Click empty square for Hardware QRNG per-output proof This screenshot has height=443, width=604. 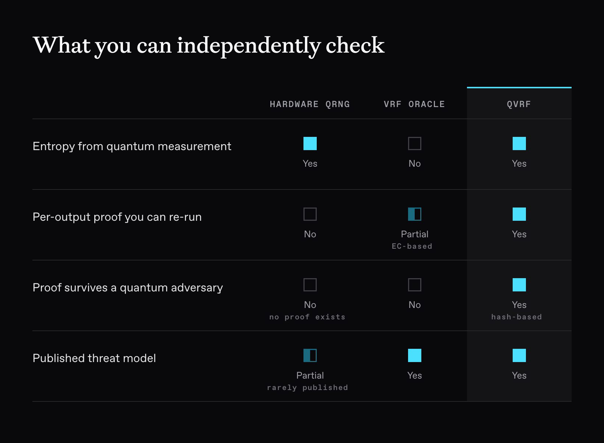click(x=310, y=214)
